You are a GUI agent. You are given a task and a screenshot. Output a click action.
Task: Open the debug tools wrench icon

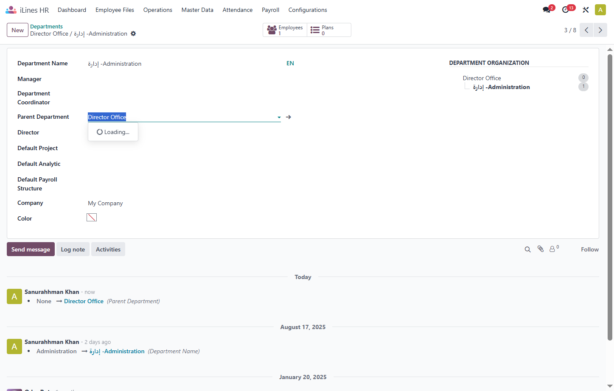click(586, 10)
